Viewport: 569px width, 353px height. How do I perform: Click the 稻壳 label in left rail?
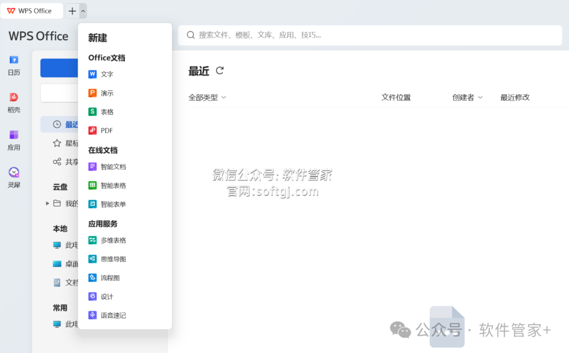(x=14, y=110)
